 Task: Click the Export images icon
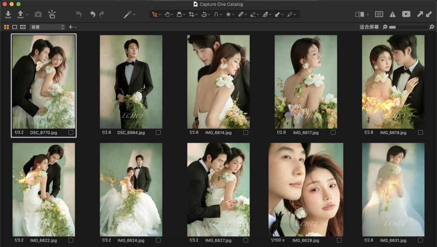click(20, 14)
